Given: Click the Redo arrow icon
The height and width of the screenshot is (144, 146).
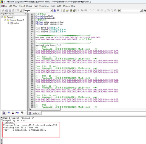Looking at the screenshot, I should click(94, 10).
